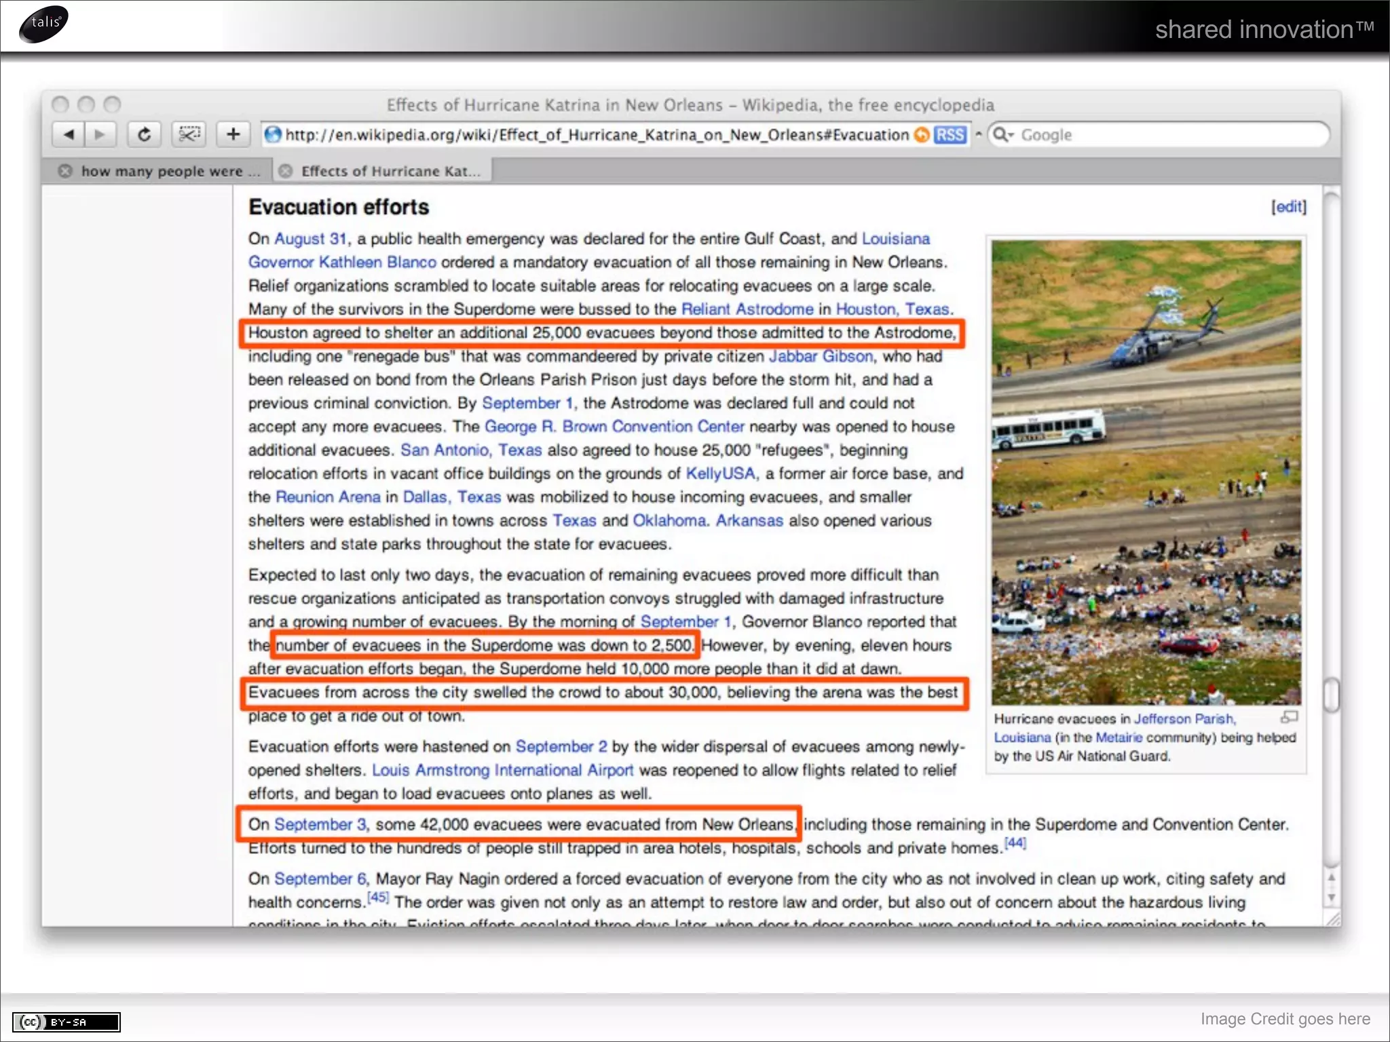Click the RSS feed badge in address bar
Viewport: 1390px width, 1042px height.
click(950, 135)
